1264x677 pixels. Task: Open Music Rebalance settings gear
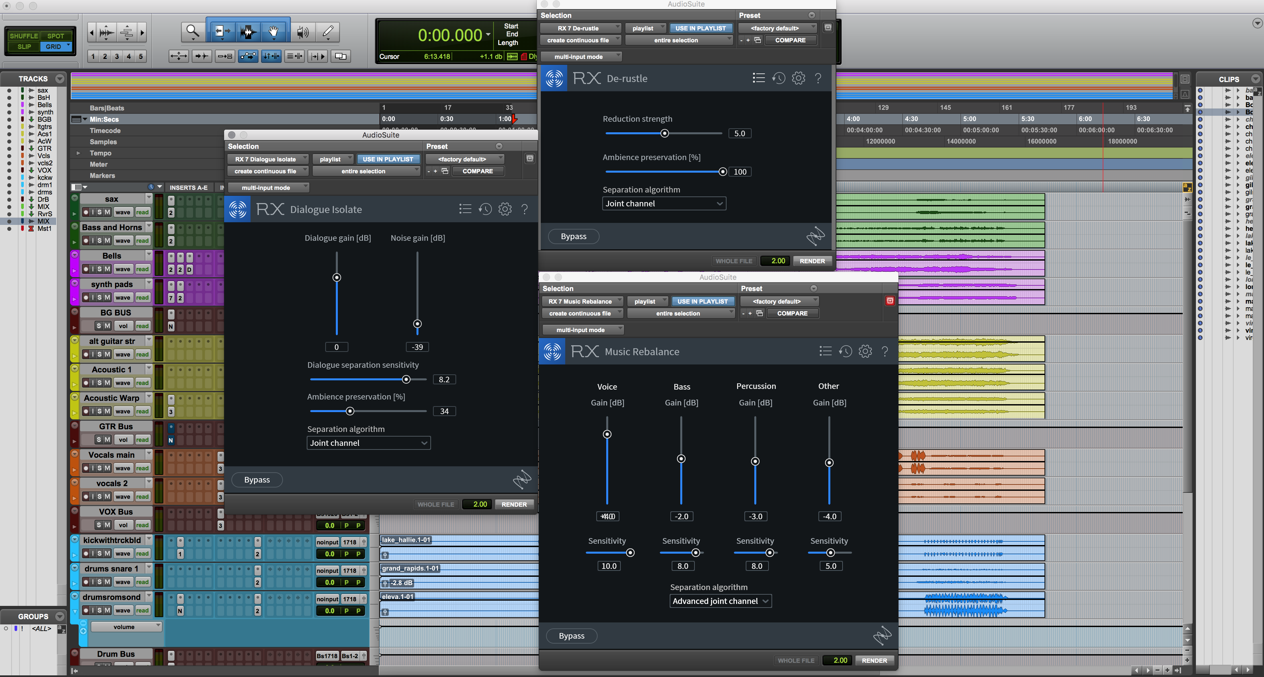[865, 351]
